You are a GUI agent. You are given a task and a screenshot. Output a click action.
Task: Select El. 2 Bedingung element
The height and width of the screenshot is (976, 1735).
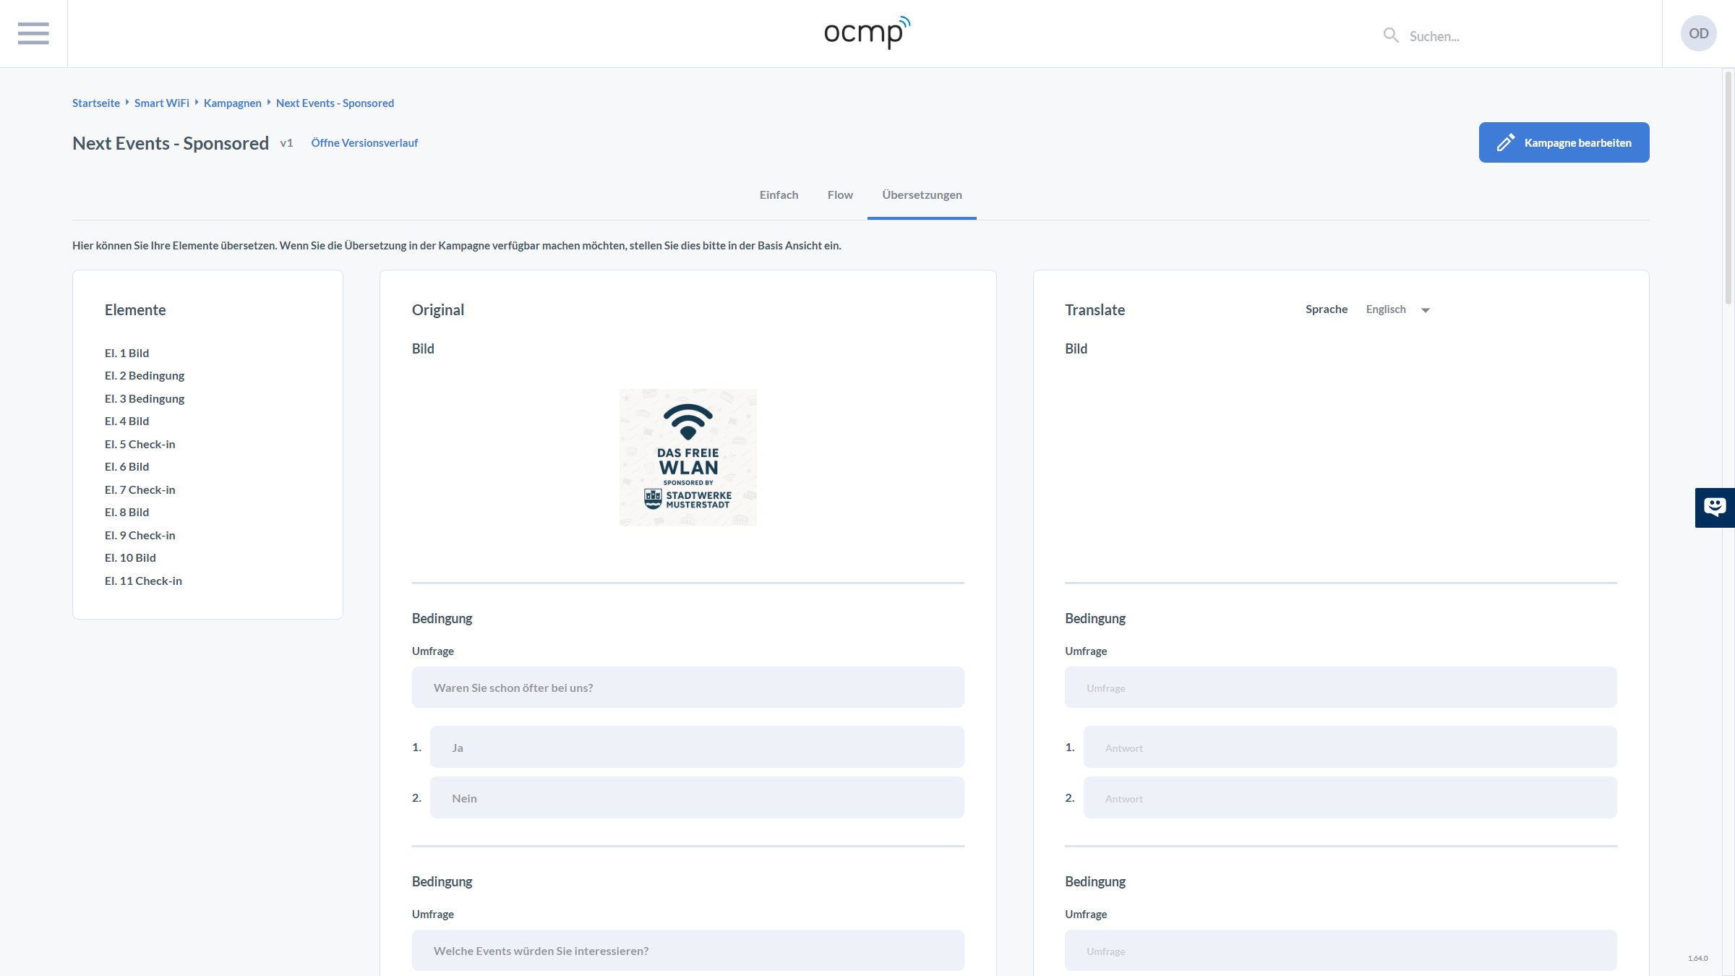click(x=144, y=375)
